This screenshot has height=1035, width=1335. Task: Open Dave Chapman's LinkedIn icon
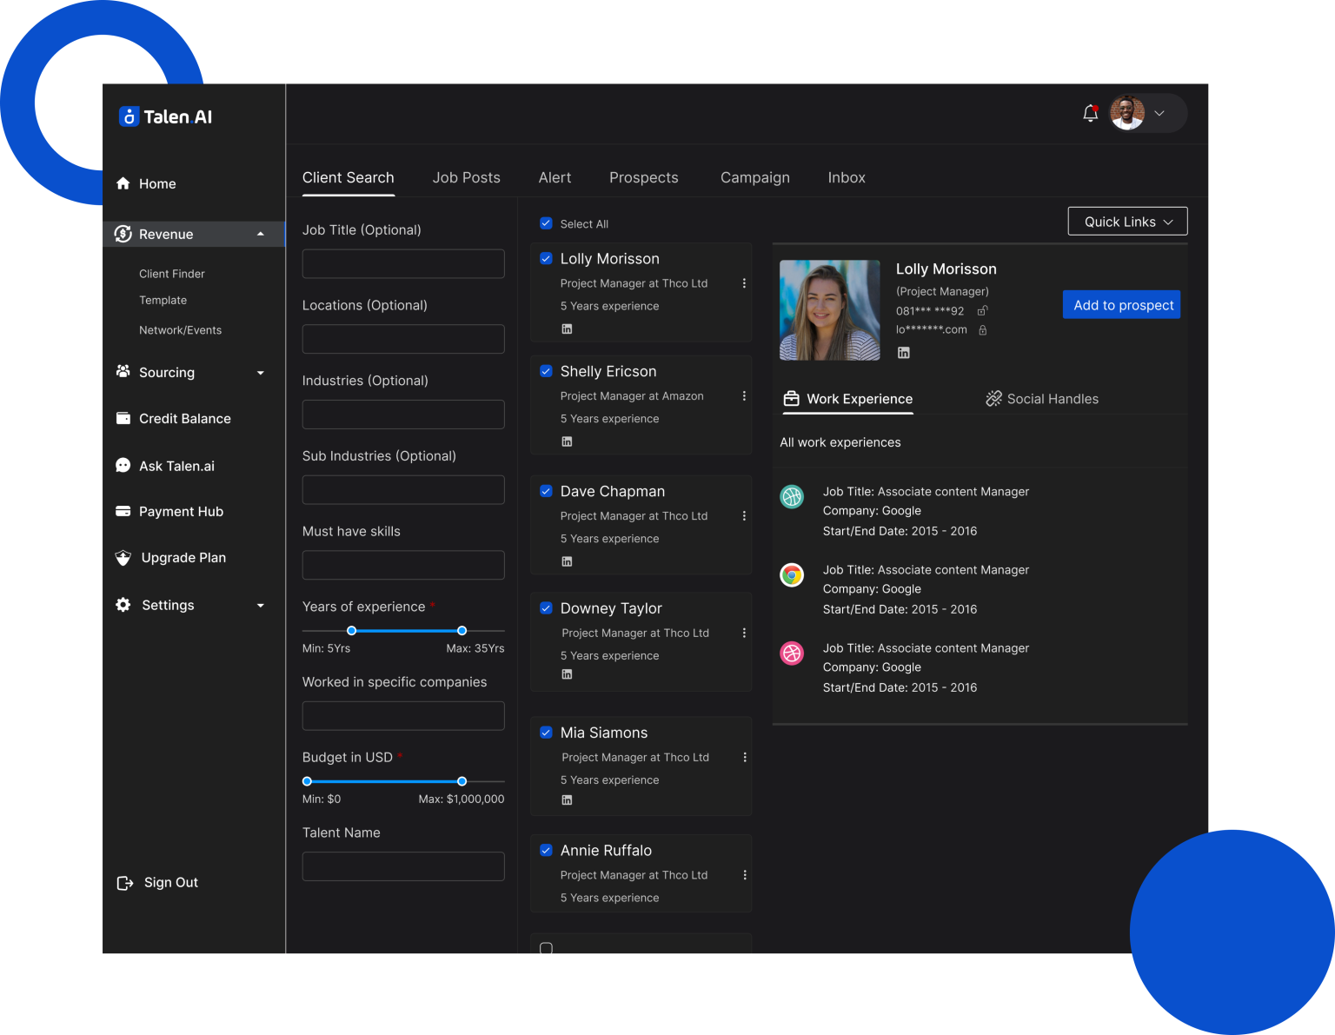(567, 561)
